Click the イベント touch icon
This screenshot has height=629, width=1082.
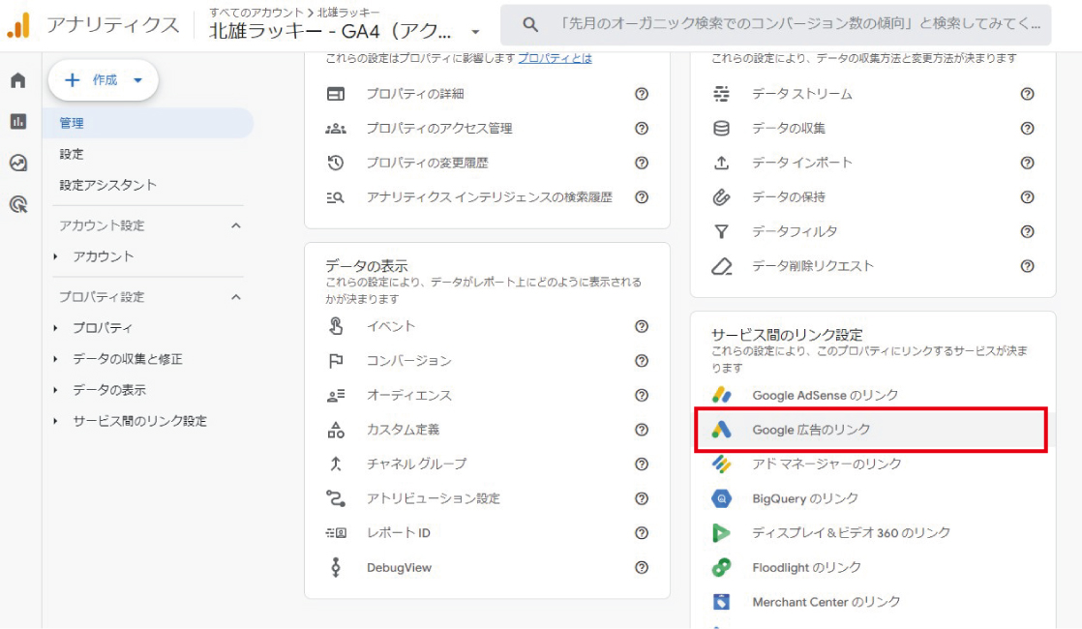point(336,326)
